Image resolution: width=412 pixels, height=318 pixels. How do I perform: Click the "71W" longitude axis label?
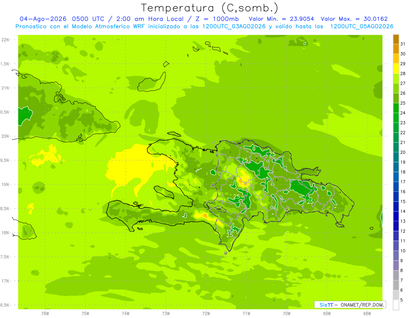click(x=246, y=313)
